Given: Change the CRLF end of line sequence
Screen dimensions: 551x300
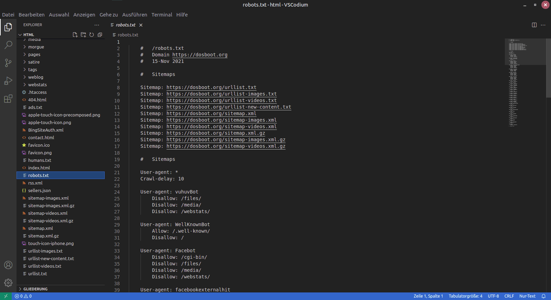Looking at the screenshot, I should [x=509, y=296].
